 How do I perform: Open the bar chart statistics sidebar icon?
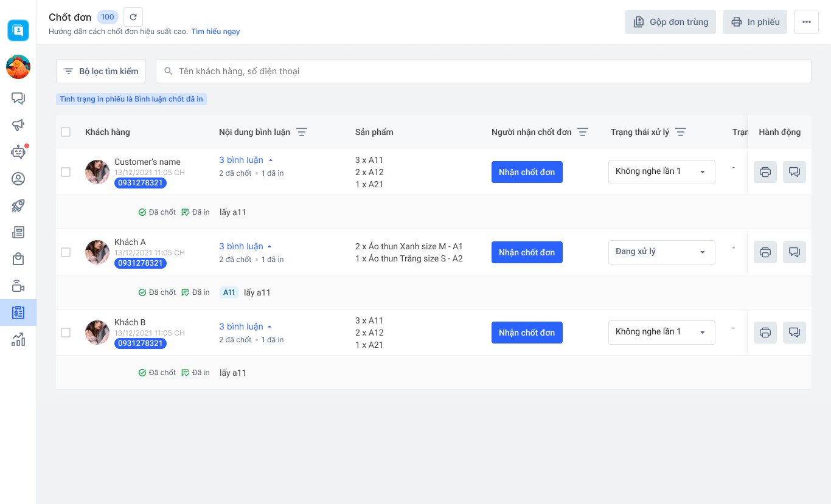coord(18,339)
